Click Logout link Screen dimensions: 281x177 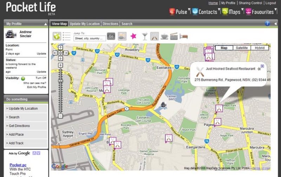pyautogui.click(x=270, y=3)
